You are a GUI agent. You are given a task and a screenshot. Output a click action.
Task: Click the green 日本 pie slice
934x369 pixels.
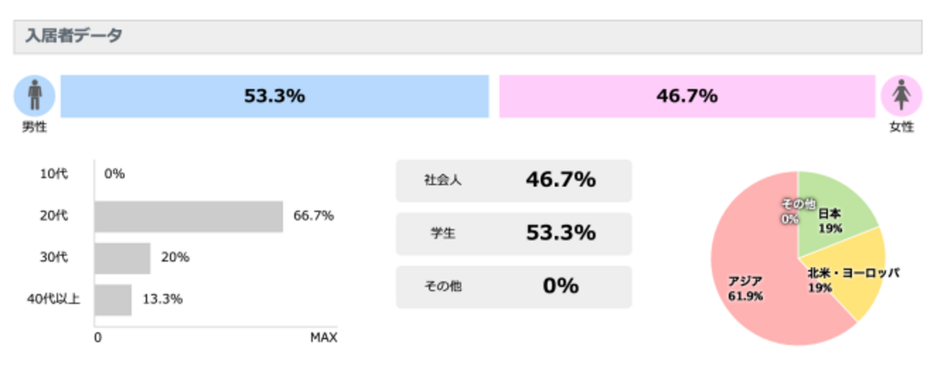point(835,208)
